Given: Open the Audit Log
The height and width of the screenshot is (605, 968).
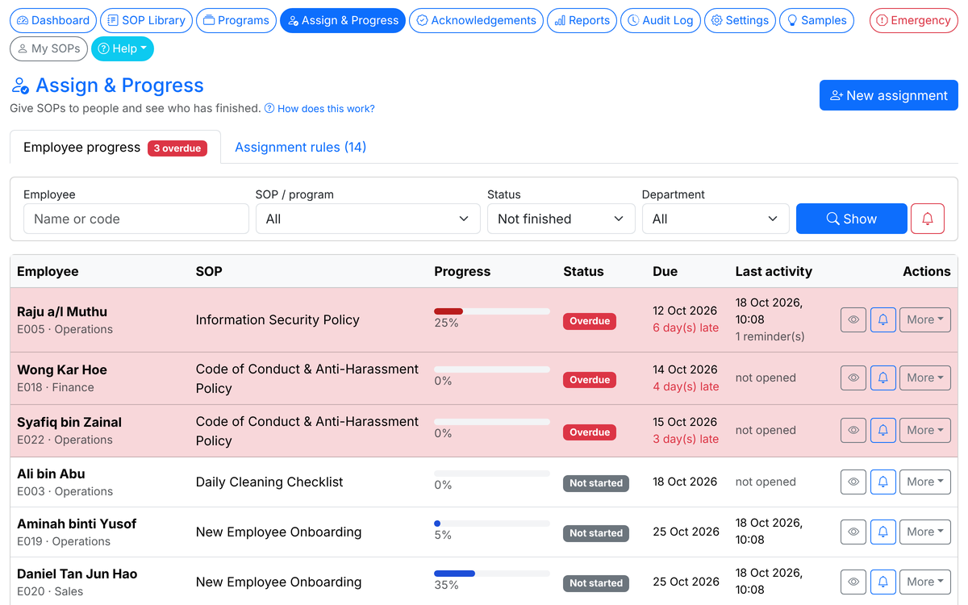Looking at the screenshot, I should [x=661, y=20].
